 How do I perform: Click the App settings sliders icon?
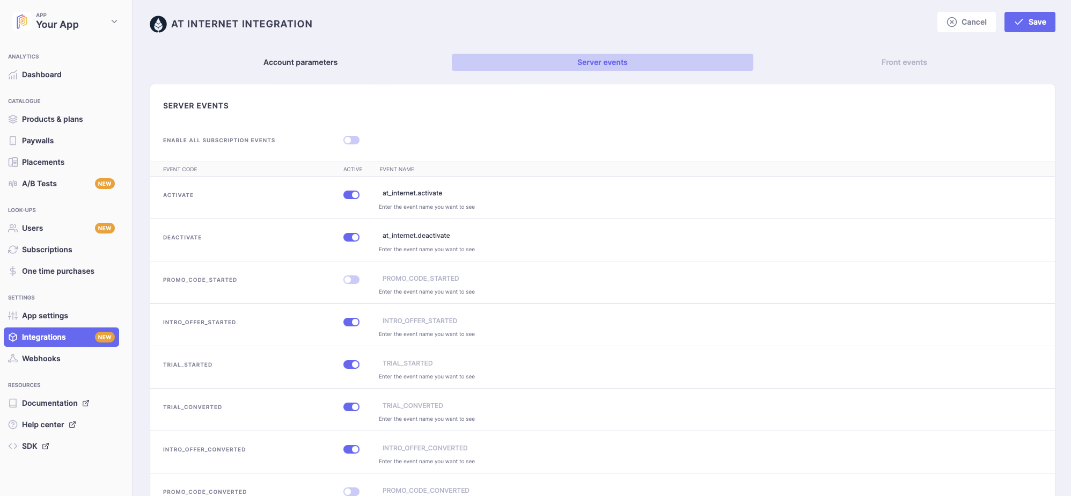pos(13,316)
